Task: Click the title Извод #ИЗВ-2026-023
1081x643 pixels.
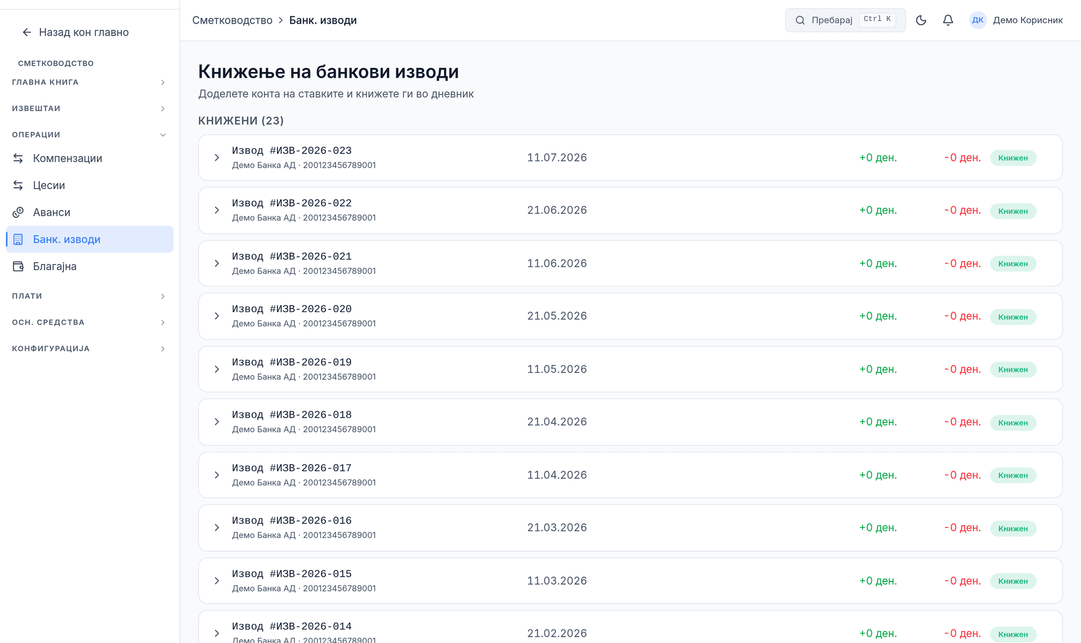Action: [292, 151]
